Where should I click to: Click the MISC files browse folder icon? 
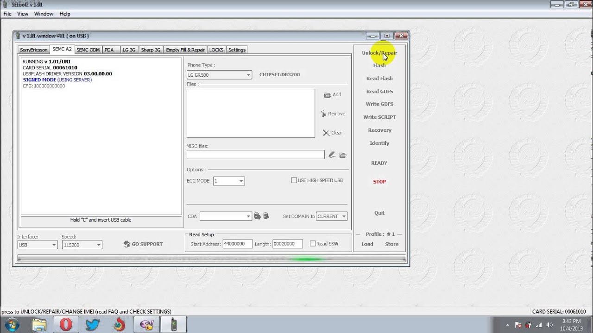343,155
